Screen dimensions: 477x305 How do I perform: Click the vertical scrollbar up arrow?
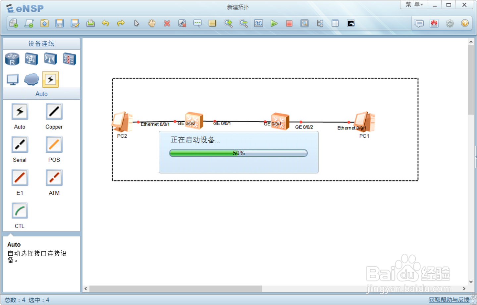(x=471, y=42)
